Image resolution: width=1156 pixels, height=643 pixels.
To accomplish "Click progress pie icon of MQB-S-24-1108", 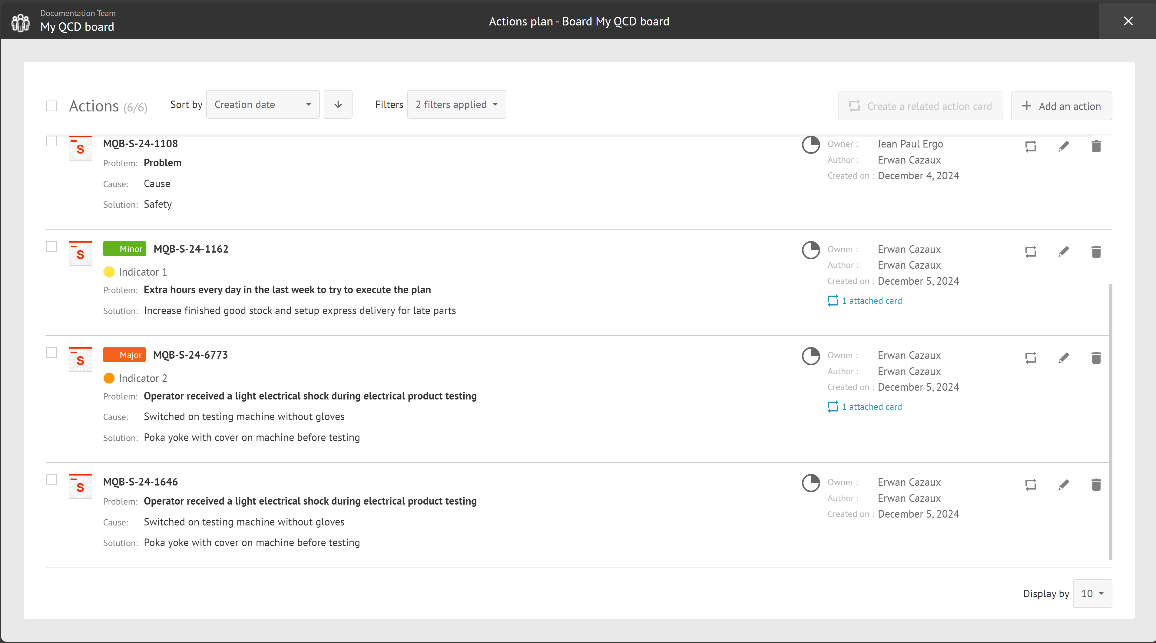I will (810, 145).
